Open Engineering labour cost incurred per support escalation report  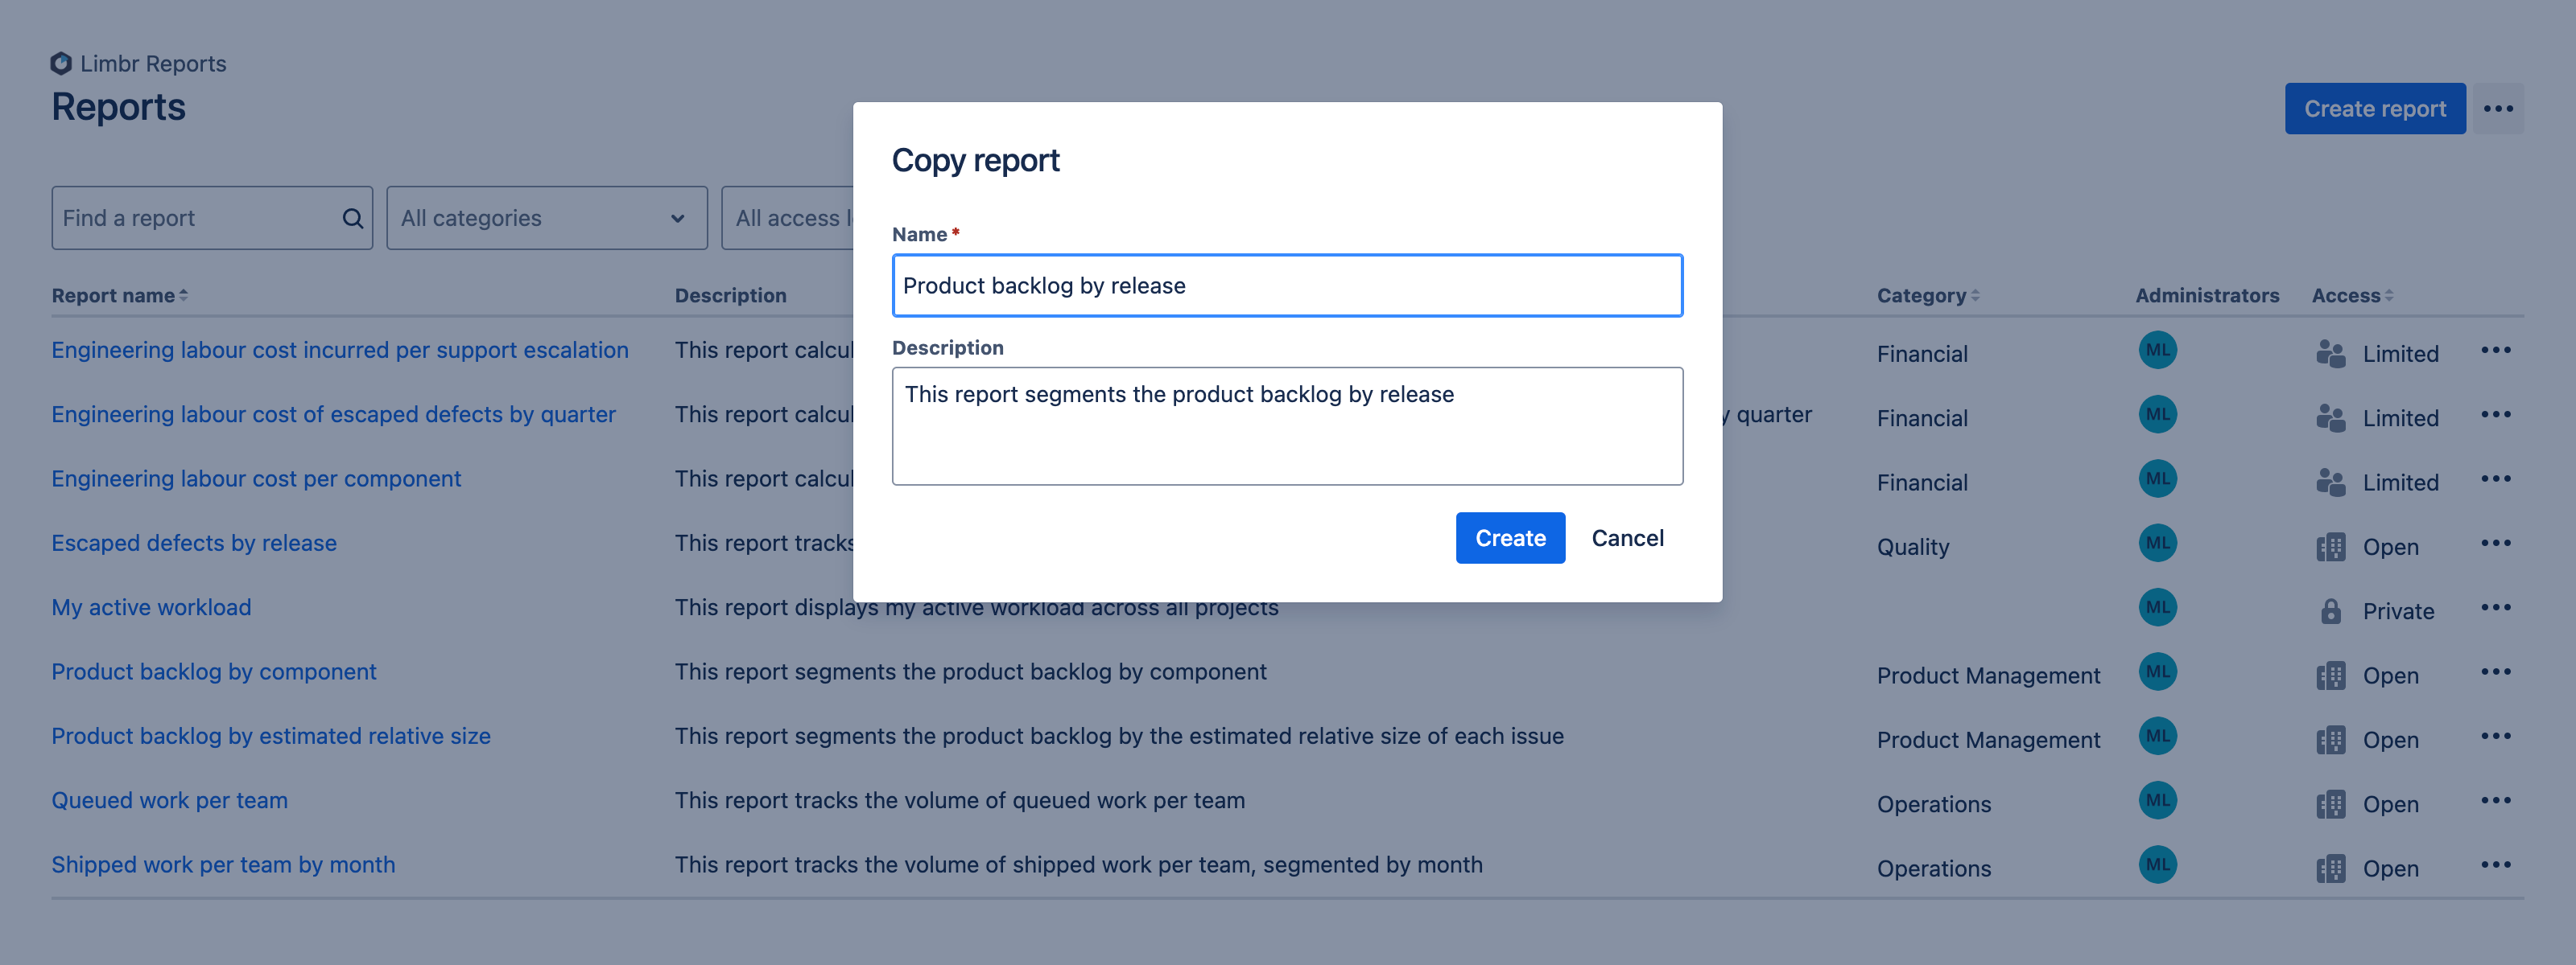[340, 350]
